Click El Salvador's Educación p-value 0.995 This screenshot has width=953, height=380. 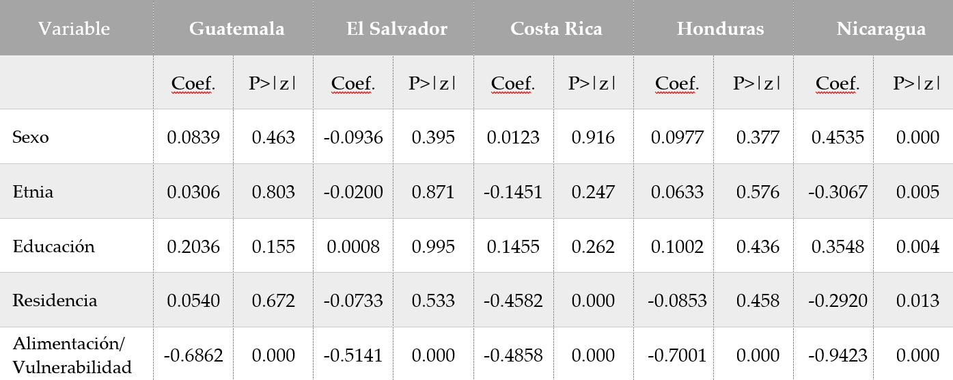pyautogui.click(x=433, y=247)
